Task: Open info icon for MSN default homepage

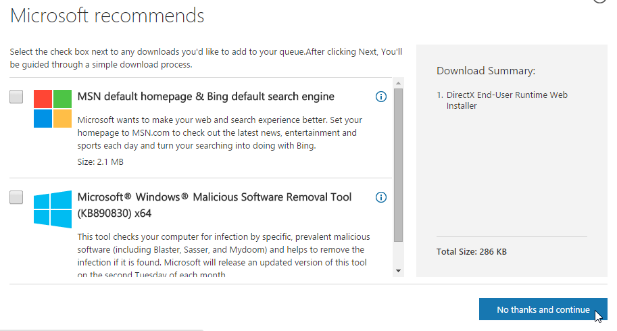Action: (380, 97)
